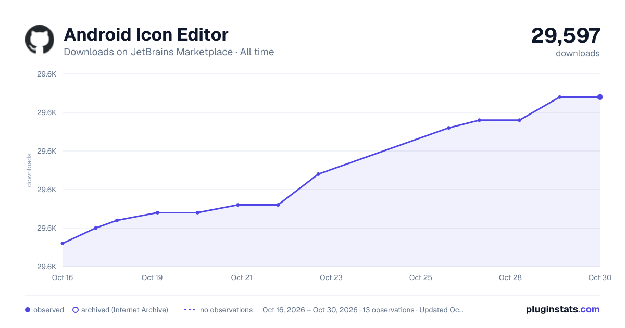The width and height of the screenshot is (625, 328).
Task: Open the pluginstats.com link
Action: pos(562,309)
